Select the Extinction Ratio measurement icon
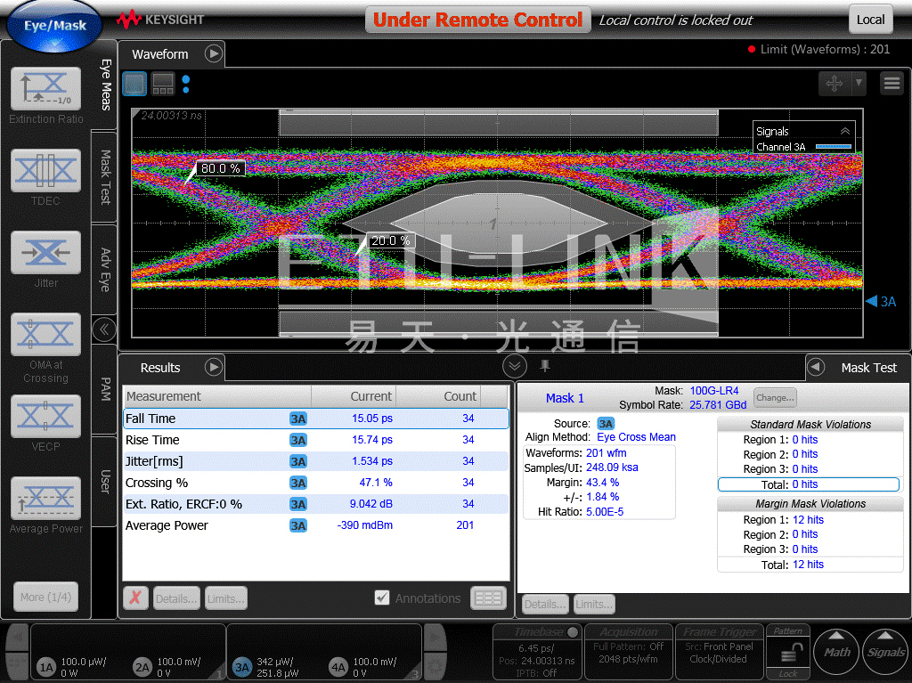 point(46,88)
